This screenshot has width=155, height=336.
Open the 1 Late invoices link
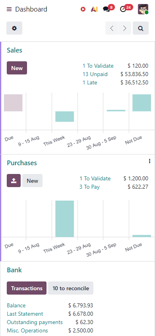click(x=90, y=82)
